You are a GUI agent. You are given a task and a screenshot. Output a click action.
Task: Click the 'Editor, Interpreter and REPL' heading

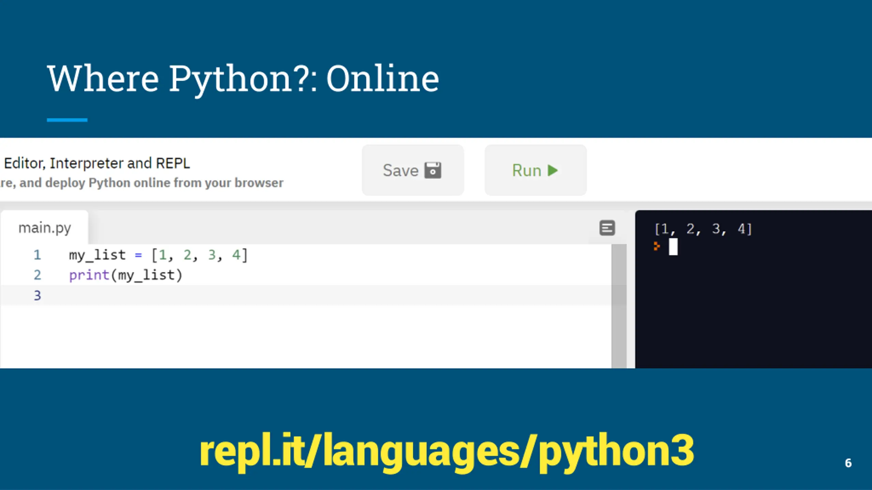click(x=97, y=163)
